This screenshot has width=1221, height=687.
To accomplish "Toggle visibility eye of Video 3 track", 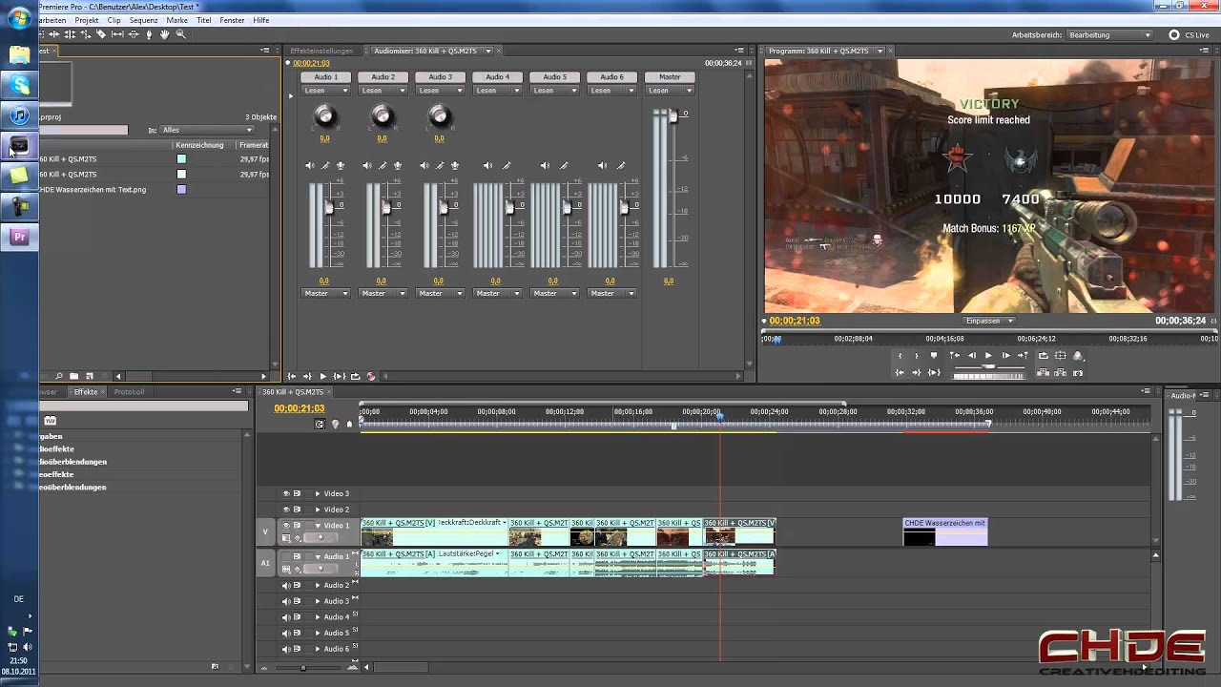I will point(285,493).
